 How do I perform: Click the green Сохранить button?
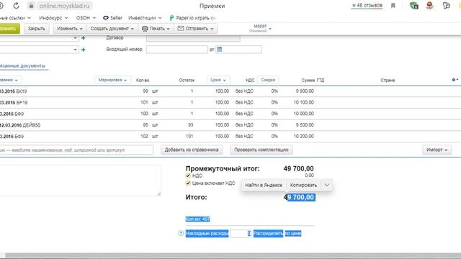coord(9,29)
